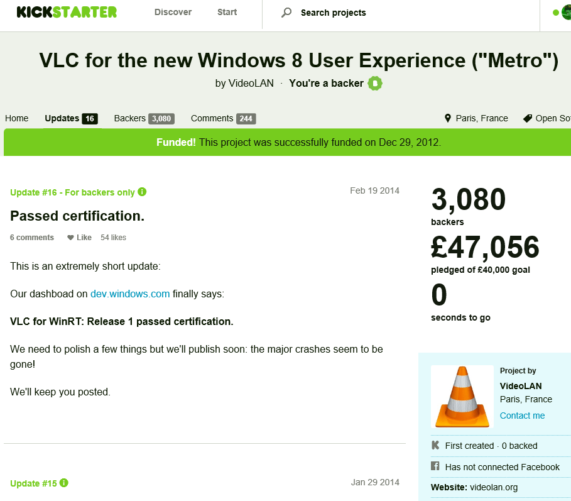Open the dev.windows.com link
Screen dimensions: 571x501
coord(130,294)
